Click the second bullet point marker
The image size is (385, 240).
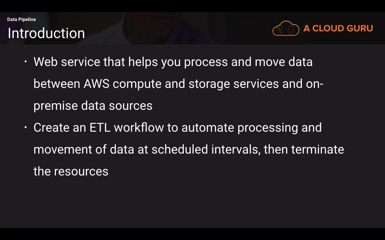point(26,127)
